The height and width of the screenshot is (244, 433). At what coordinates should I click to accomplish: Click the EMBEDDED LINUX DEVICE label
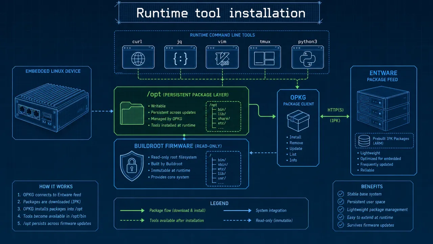click(53, 71)
